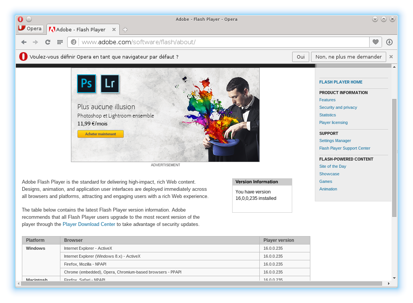Close the Adobe - Flash Player tab
The height and width of the screenshot is (303, 413).
click(x=114, y=29)
